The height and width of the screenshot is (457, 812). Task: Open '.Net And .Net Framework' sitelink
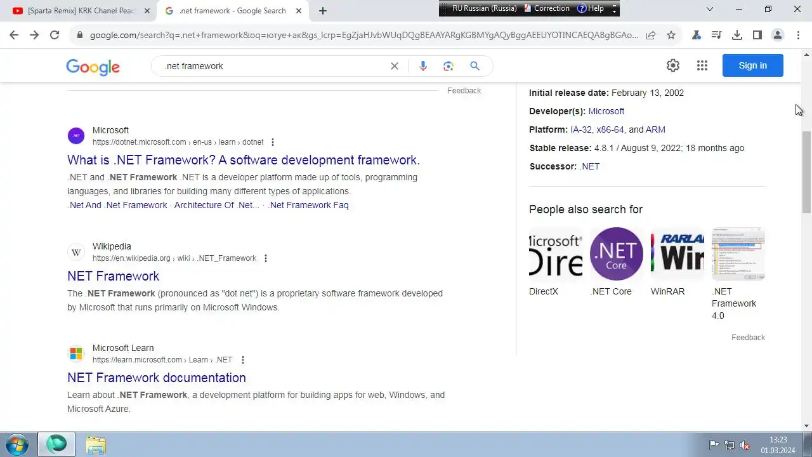[x=117, y=205]
